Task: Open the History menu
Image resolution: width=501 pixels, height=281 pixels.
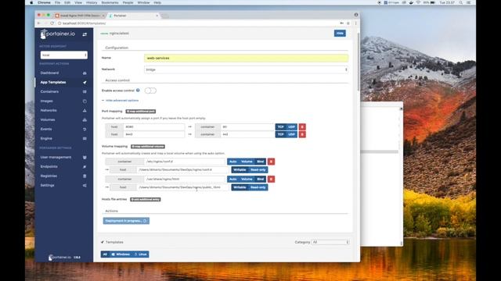Action: (x=92, y=2)
